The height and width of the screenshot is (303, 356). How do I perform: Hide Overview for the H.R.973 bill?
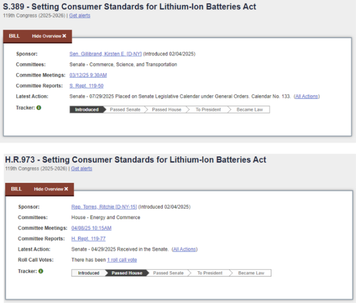click(x=51, y=189)
